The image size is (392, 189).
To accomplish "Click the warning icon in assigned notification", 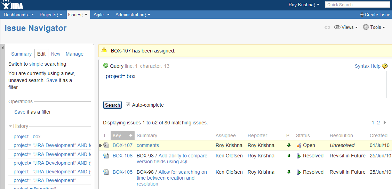I will 104,50.
